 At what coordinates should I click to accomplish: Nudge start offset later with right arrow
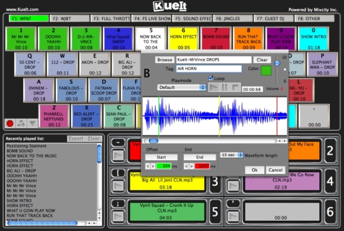(x=153, y=166)
